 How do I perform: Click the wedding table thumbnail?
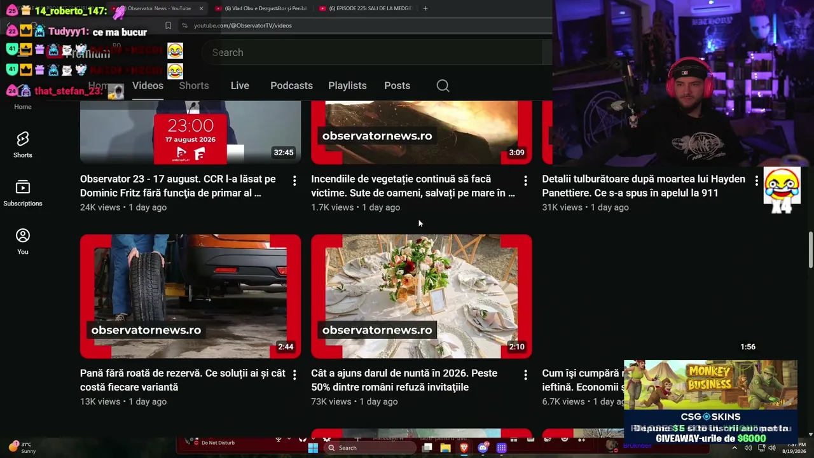[x=421, y=296]
